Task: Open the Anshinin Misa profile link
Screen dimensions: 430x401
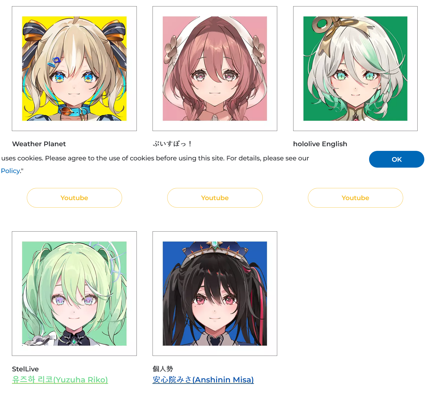Action: 203,380
